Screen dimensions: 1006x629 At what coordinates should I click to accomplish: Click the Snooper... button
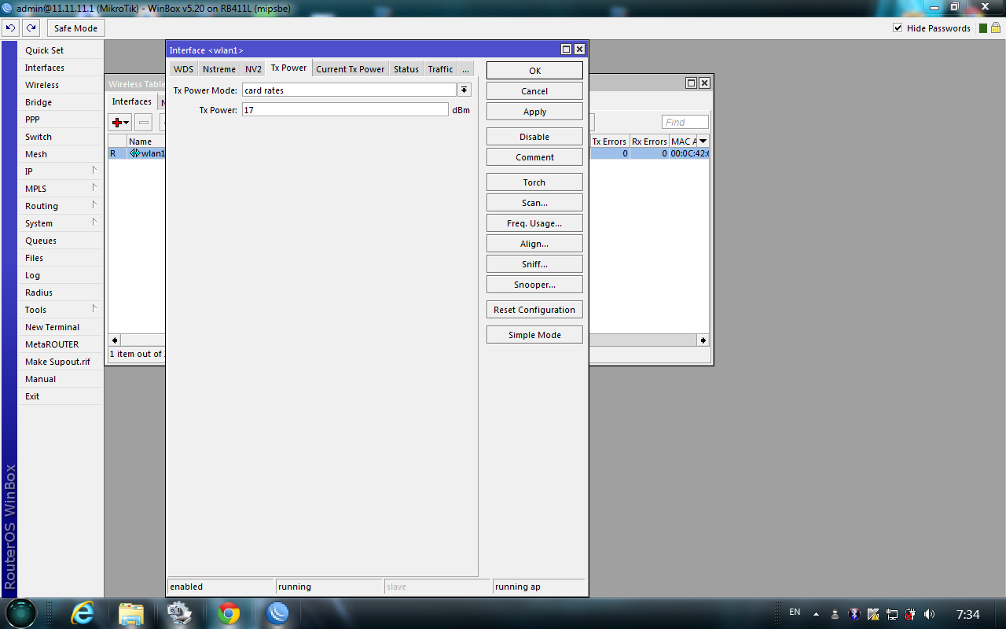click(x=534, y=285)
